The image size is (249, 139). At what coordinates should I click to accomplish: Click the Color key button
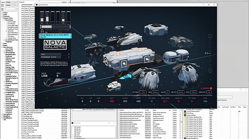click(168, 92)
